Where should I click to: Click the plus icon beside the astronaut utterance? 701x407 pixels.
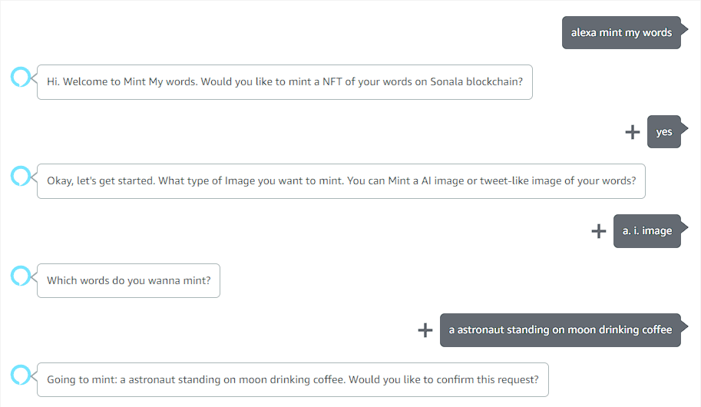pos(425,330)
